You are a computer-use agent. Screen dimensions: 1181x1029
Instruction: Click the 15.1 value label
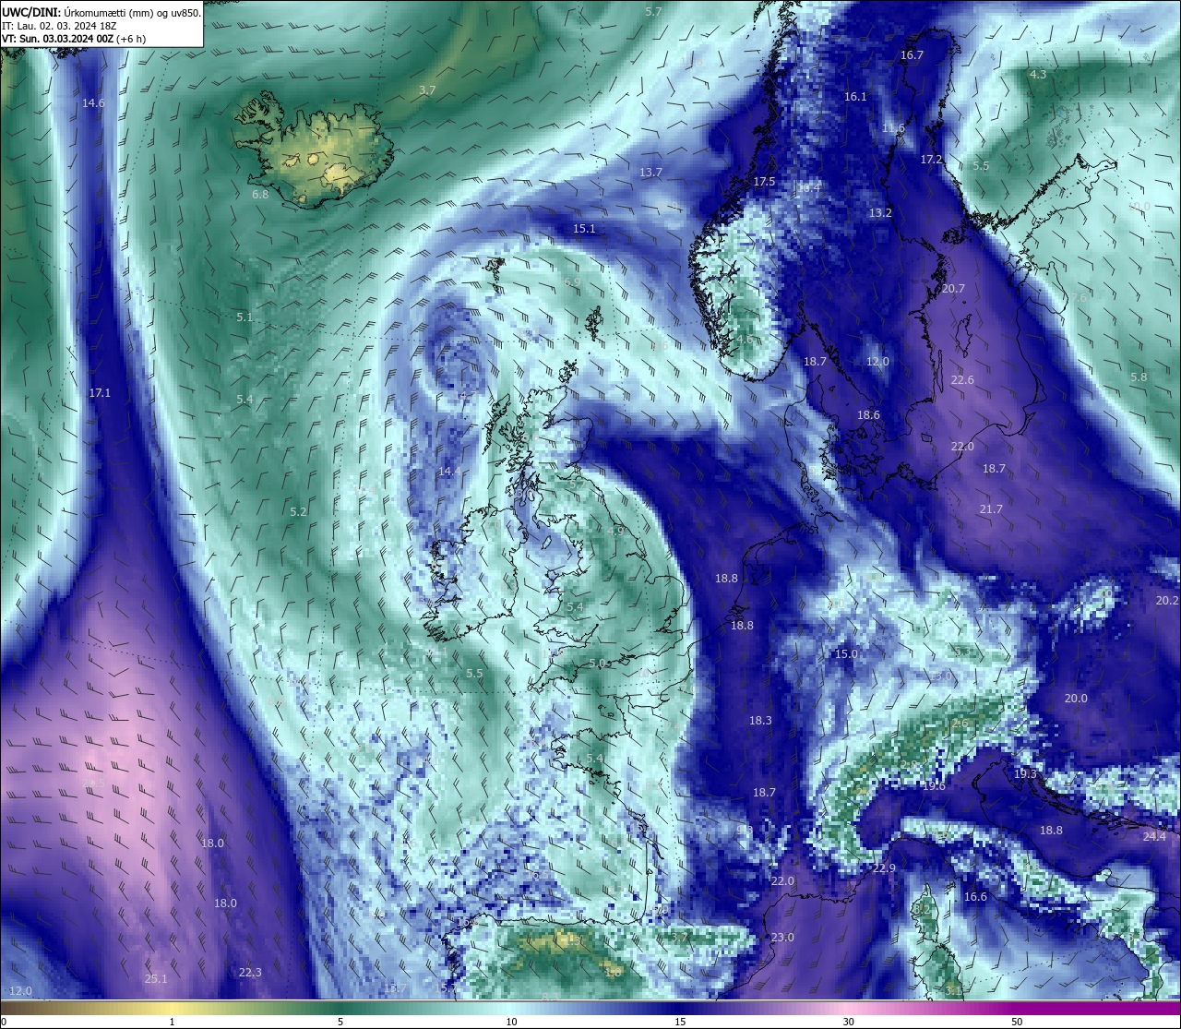coord(584,229)
